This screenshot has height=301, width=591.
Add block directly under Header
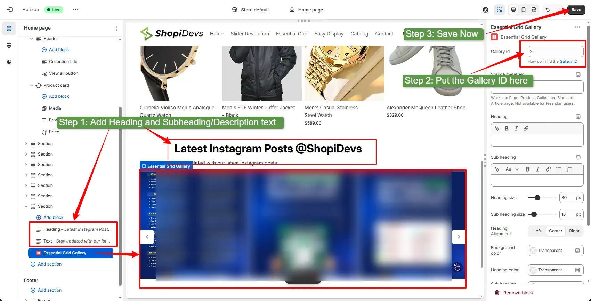(55, 50)
